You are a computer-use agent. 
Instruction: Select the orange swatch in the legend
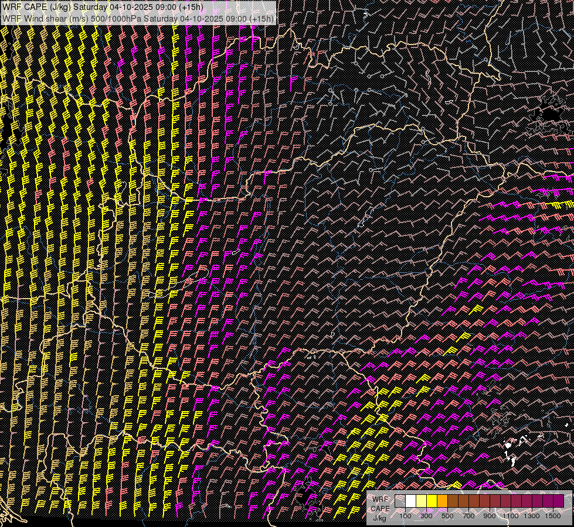442,501
